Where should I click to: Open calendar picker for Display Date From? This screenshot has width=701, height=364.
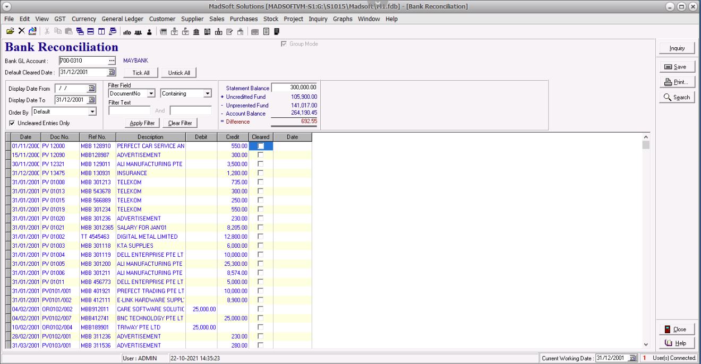[91, 89]
